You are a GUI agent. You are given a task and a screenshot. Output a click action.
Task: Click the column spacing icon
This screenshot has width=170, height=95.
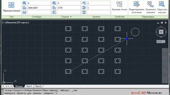point(24,8)
